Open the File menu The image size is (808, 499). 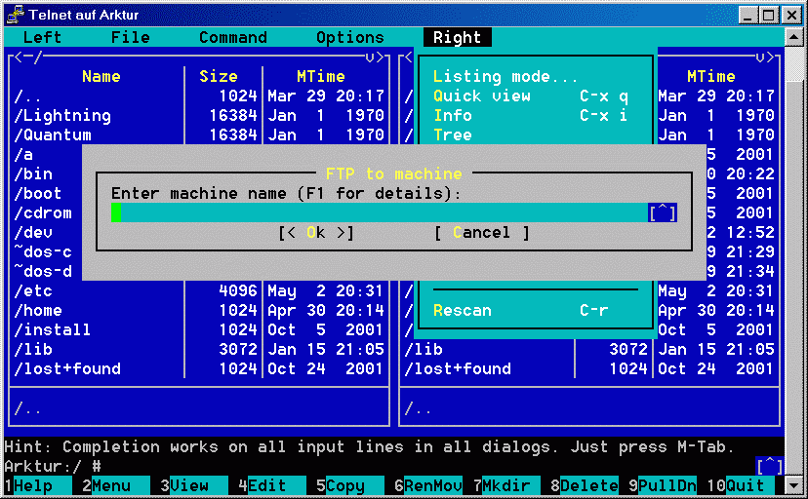tap(130, 37)
